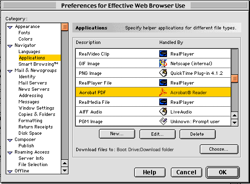Open Disk Space preferences

(30, 133)
